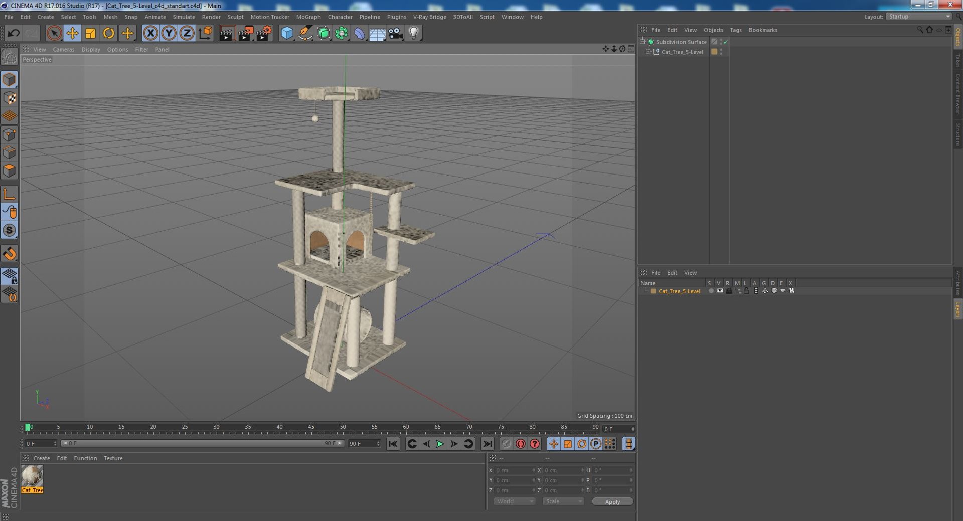Step the end frame 90 F field
Screen dimensions: 963x521
click(x=378, y=444)
